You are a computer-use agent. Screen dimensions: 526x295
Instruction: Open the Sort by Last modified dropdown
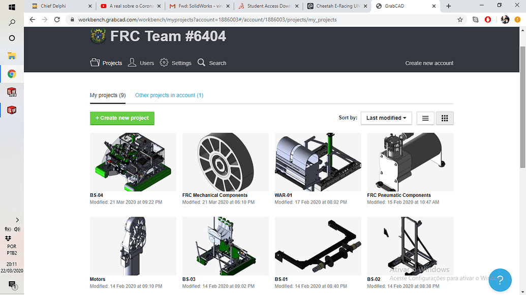[386, 118]
